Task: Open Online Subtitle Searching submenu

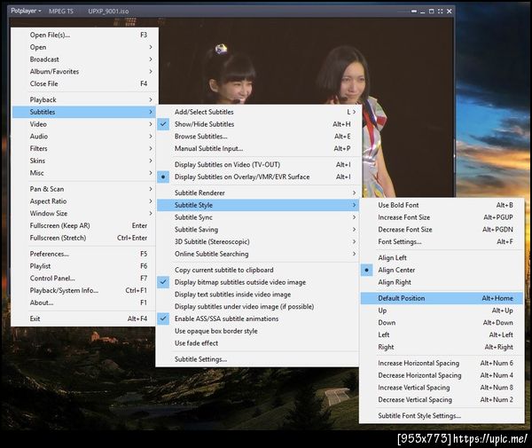Action: pyautogui.click(x=258, y=254)
